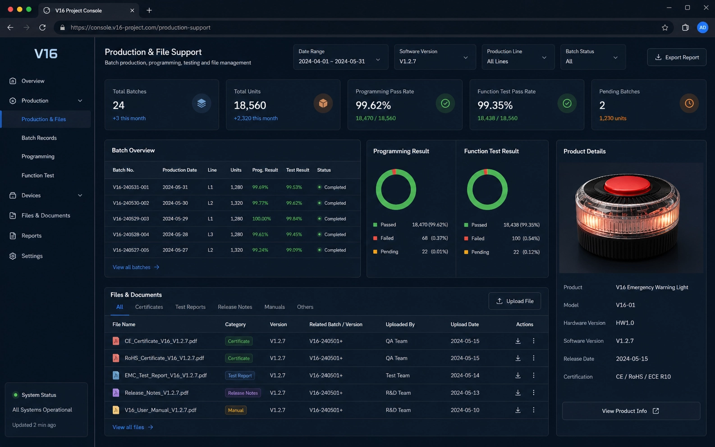This screenshot has height=447, width=715.
Task: Click the Function Test Result donut chart
Action: (487, 189)
